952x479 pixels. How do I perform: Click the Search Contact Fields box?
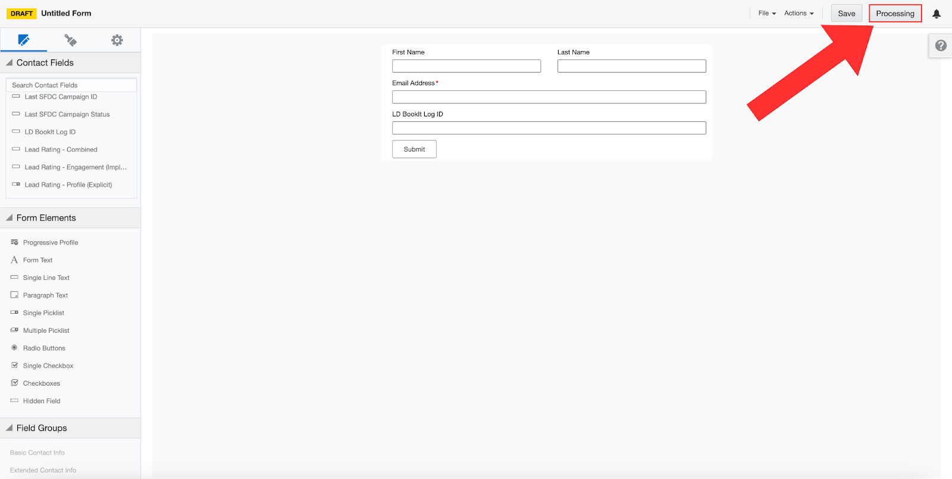click(x=71, y=85)
